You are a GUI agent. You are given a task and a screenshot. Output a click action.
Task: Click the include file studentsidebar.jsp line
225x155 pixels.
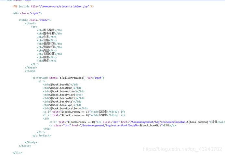coord(53,6)
